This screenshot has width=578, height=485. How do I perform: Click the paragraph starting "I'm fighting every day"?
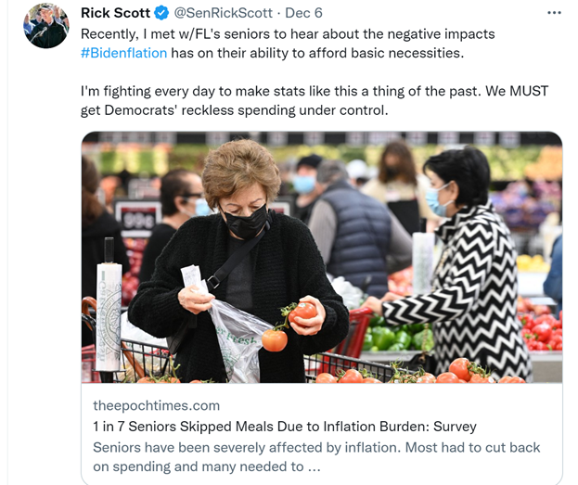(315, 100)
